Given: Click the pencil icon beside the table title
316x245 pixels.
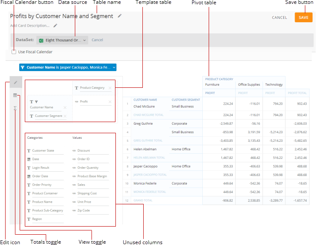Looking at the screenshot, I should click(120, 16).
